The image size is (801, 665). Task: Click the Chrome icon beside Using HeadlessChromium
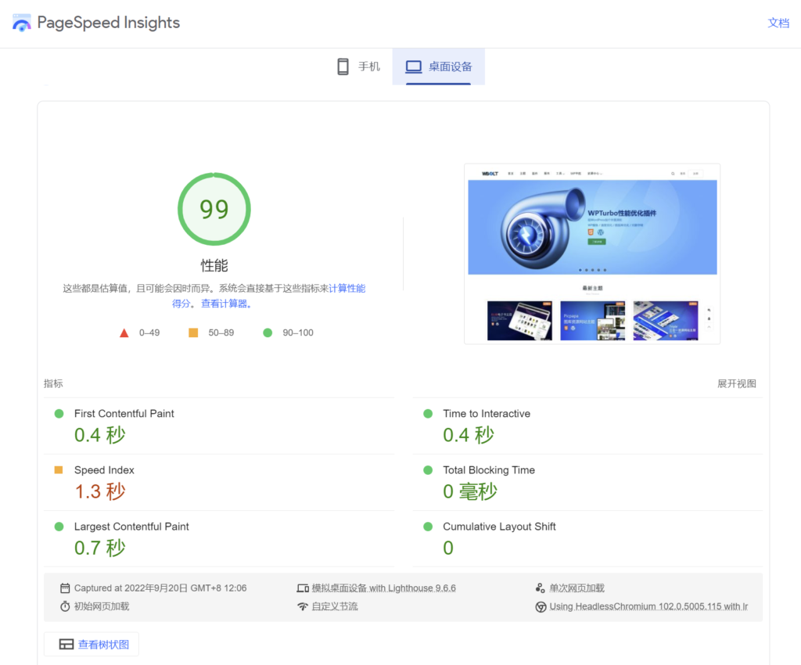pos(541,606)
